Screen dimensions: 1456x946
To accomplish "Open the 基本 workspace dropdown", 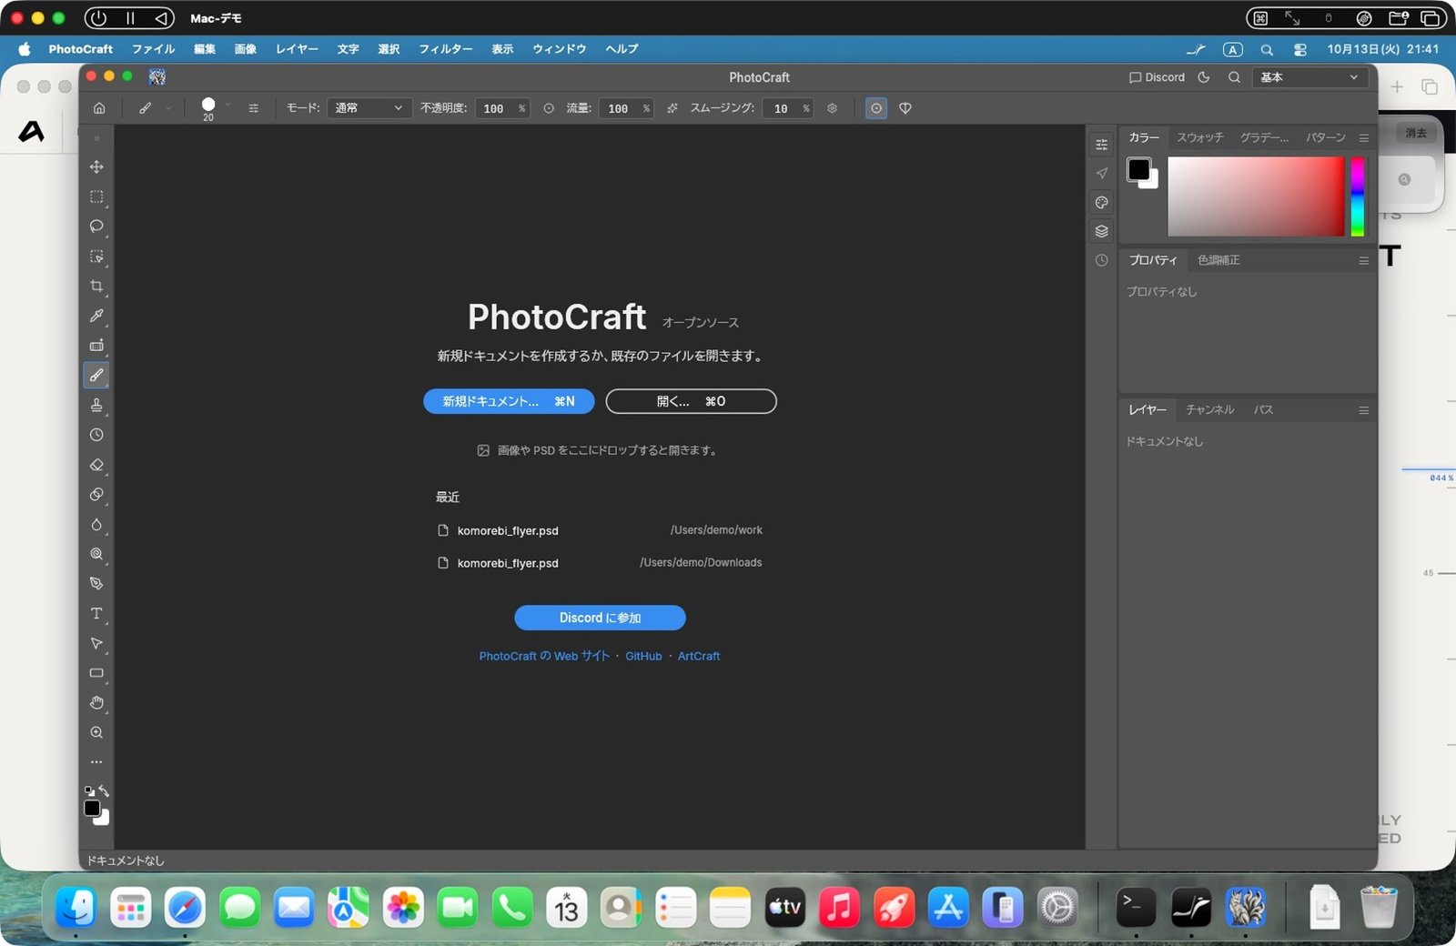I will coord(1309,77).
